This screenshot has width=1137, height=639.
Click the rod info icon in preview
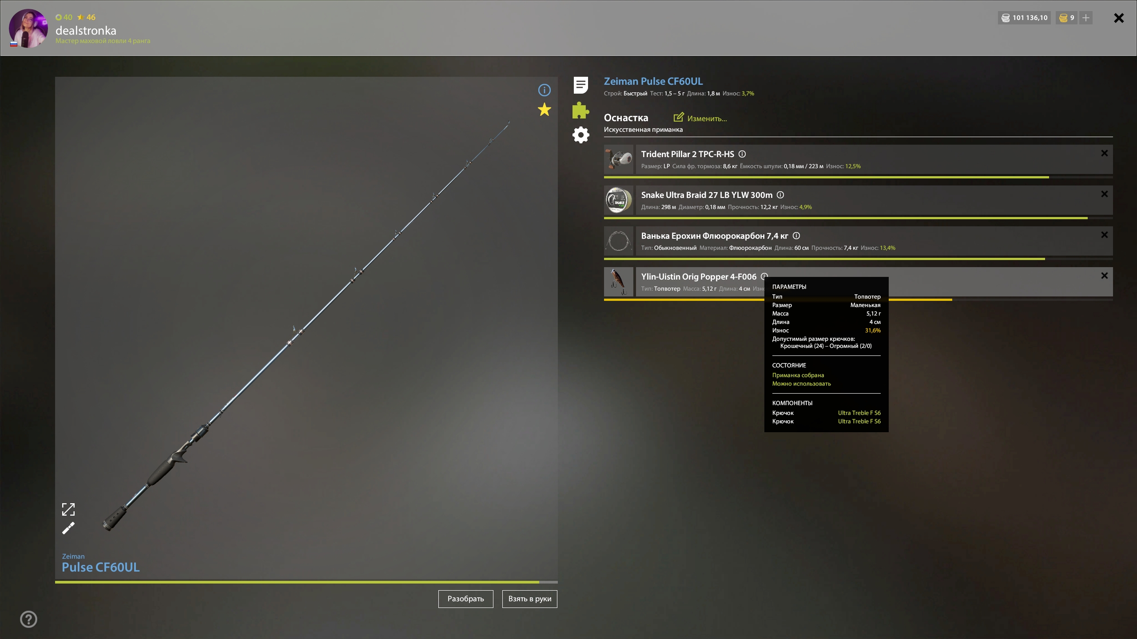(544, 91)
